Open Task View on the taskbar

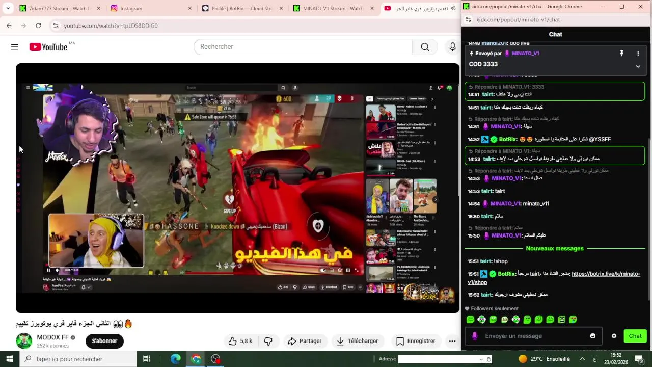pos(147,359)
